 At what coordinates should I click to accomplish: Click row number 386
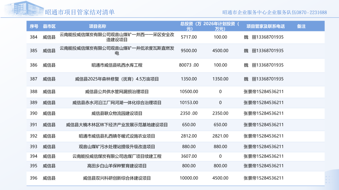tap(34, 65)
